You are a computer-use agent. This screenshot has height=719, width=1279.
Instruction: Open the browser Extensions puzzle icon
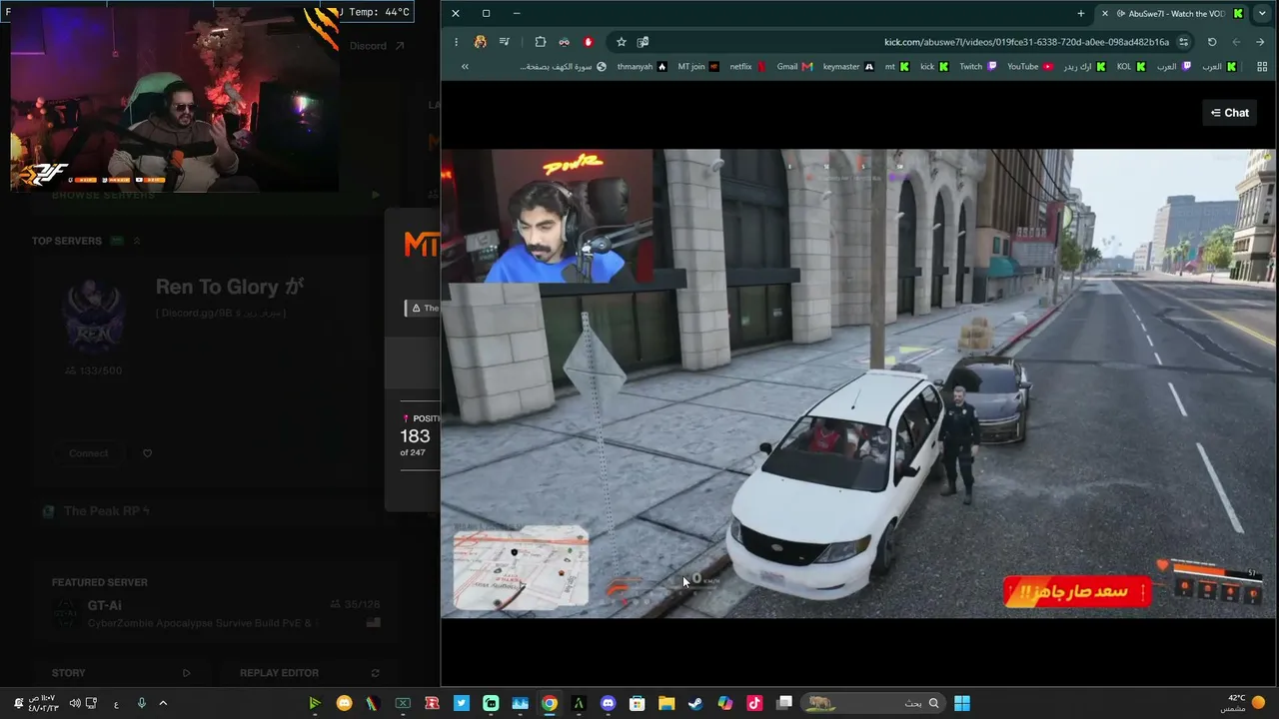[541, 42]
